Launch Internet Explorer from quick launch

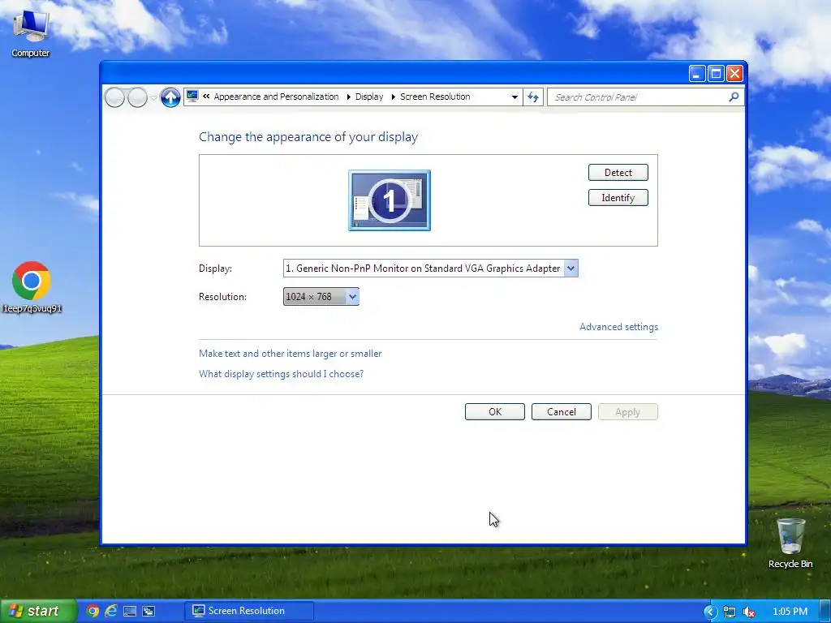click(x=110, y=612)
